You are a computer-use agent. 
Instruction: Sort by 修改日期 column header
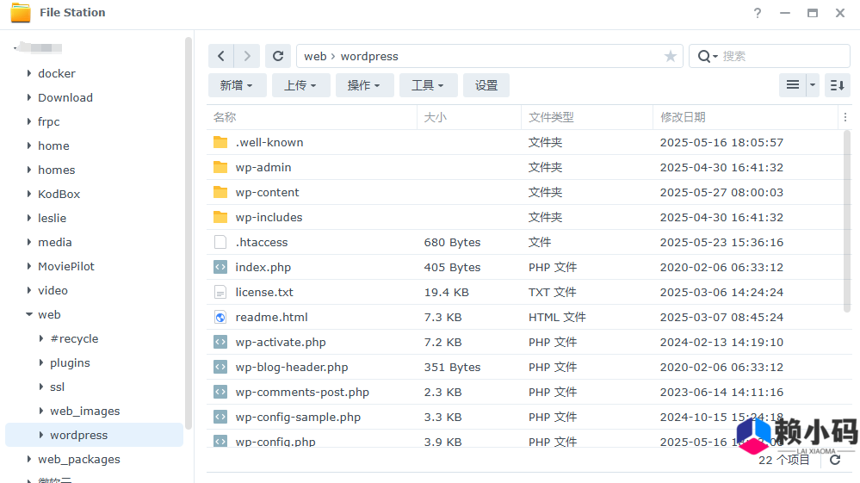pyautogui.click(x=746, y=117)
